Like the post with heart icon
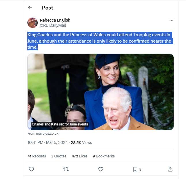 click(101, 169)
